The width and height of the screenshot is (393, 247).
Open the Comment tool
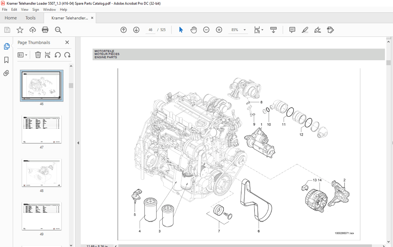[x=292, y=29]
